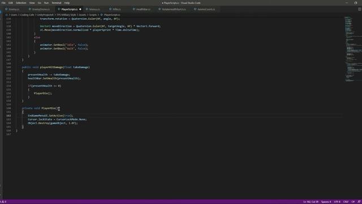362x204 pixels.
Task: Click the UTF-8 encoding indicator
Action: click(x=337, y=202)
